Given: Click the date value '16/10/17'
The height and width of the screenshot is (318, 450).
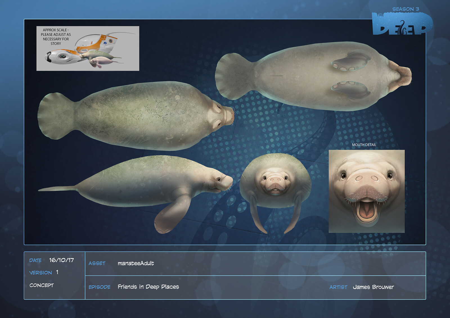Looking at the screenshot, I should 62,260.
